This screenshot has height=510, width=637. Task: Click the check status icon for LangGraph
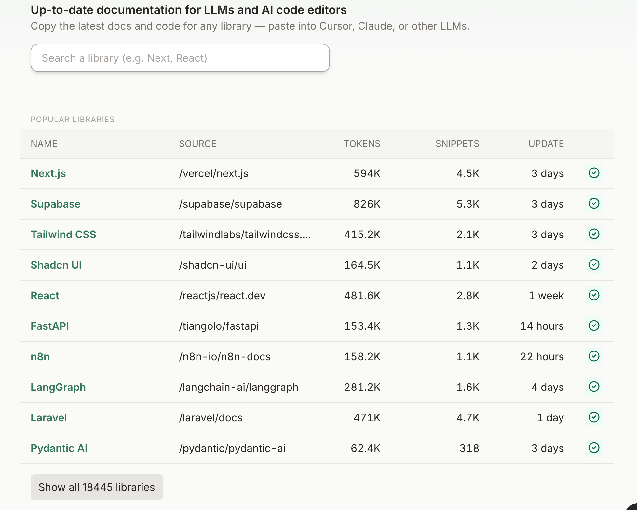(x=594, y=387)
